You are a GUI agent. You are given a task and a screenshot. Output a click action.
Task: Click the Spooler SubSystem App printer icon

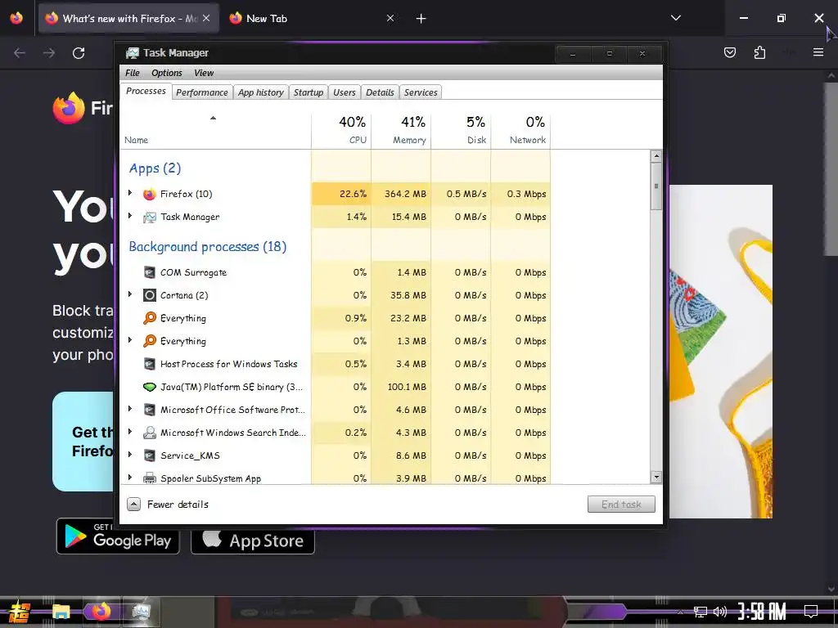point(150,478)
